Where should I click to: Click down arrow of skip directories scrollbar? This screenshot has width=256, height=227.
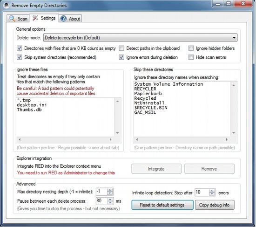point(234,133)
